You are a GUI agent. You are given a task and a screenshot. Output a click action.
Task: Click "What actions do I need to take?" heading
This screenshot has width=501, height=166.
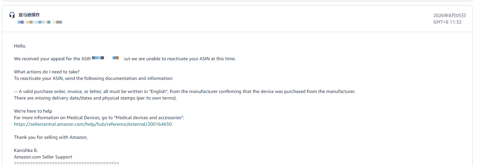point(47,72)
